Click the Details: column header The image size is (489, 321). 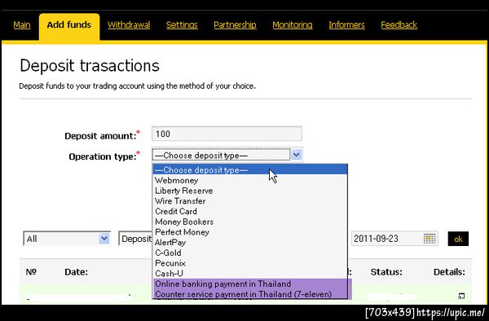(x=449, y=272)
